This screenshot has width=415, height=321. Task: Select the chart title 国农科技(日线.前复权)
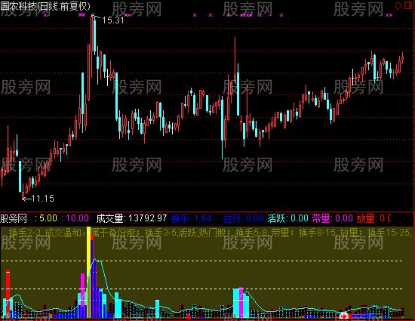click(x=45, y=6)
